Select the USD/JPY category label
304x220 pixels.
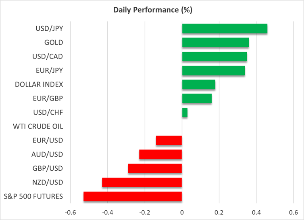[x=49, y=29]
